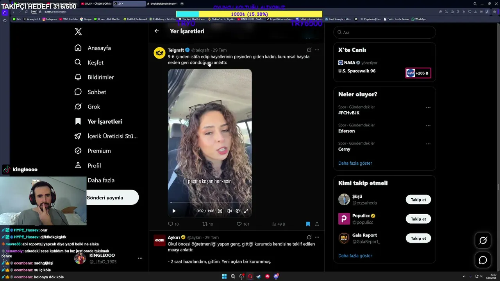The height and width of the screenshot is (281, 500).
Task: Click Daha fazla göster under who to follow
Action: [x=355, y=256]
